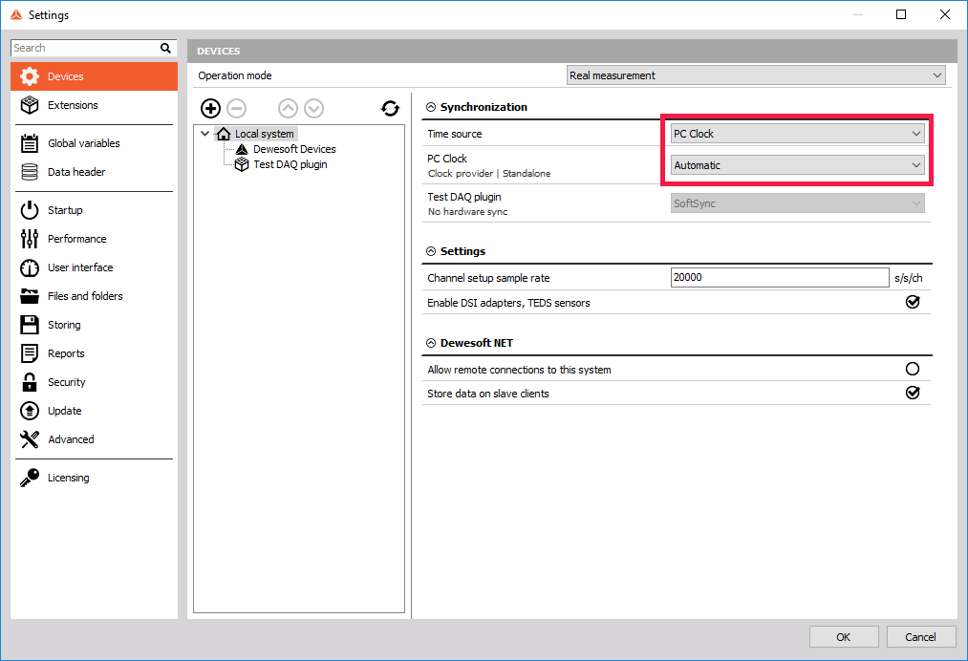Image resolution: width=968 pixels, height=661 pixels.
Task: Enable Allow remote connections to this system
Action: click(x=913, y=369)
